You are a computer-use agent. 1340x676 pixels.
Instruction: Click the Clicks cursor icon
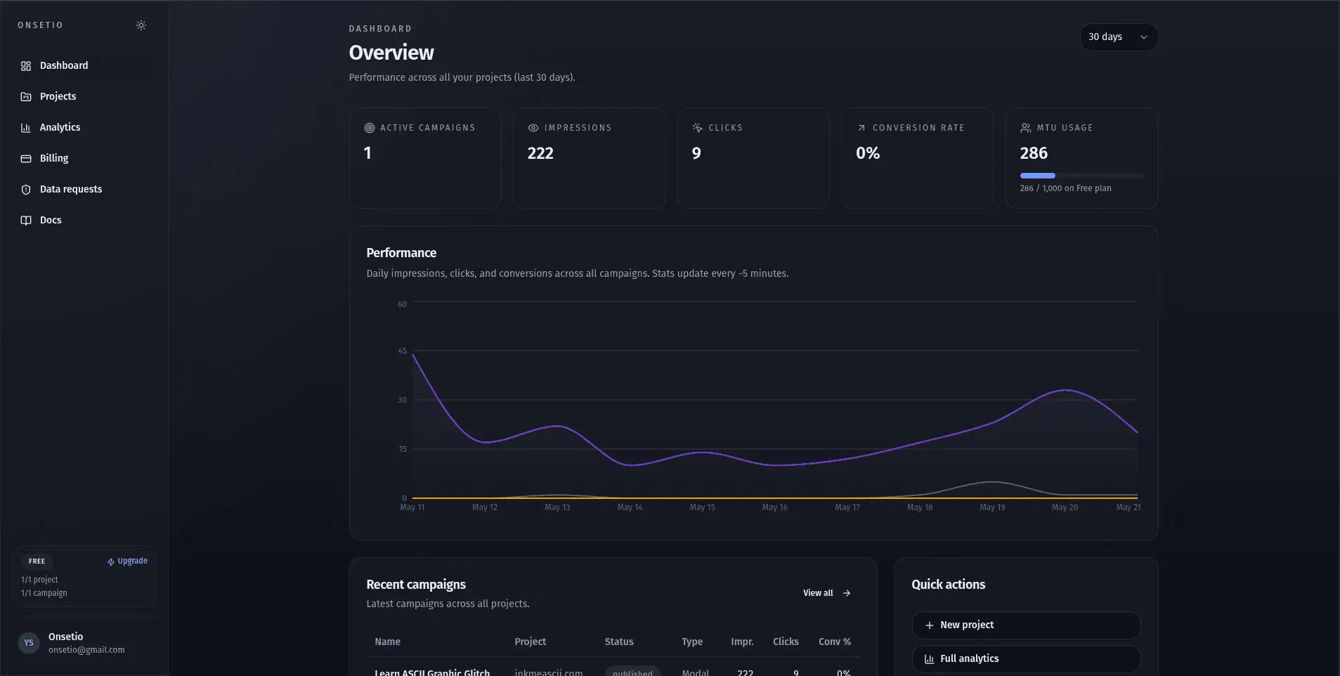(x=697, y=128)
